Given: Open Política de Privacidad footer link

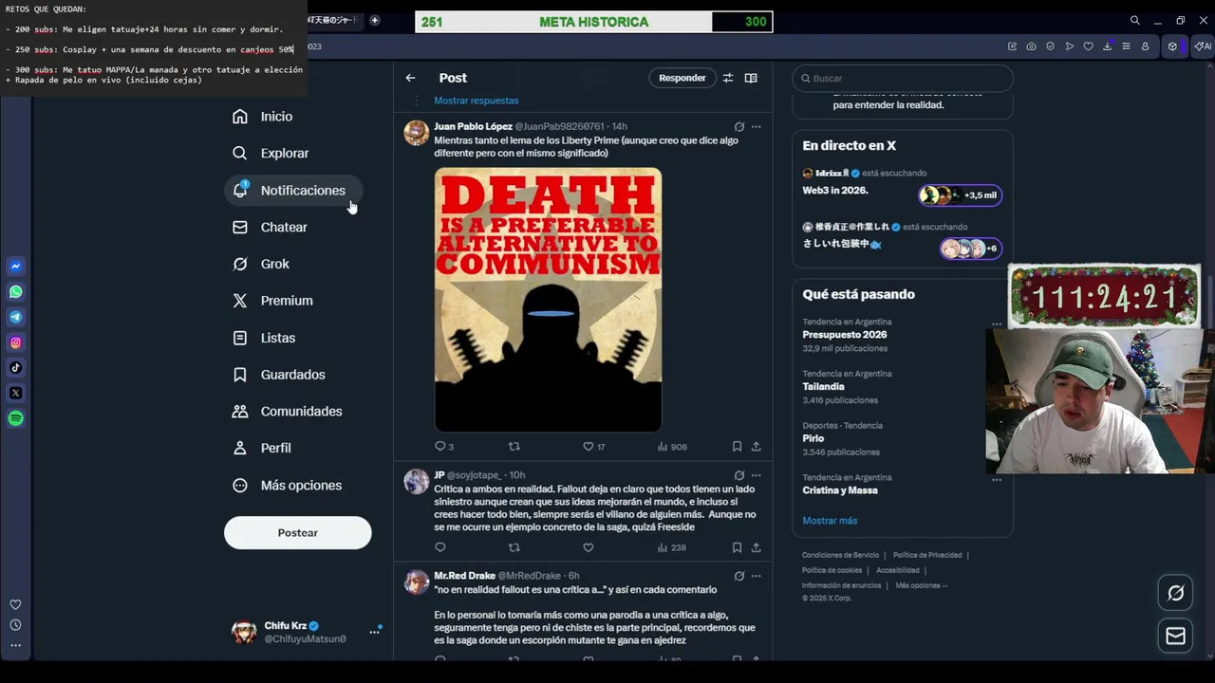Looking at the screenshot, I should point(927,555).
